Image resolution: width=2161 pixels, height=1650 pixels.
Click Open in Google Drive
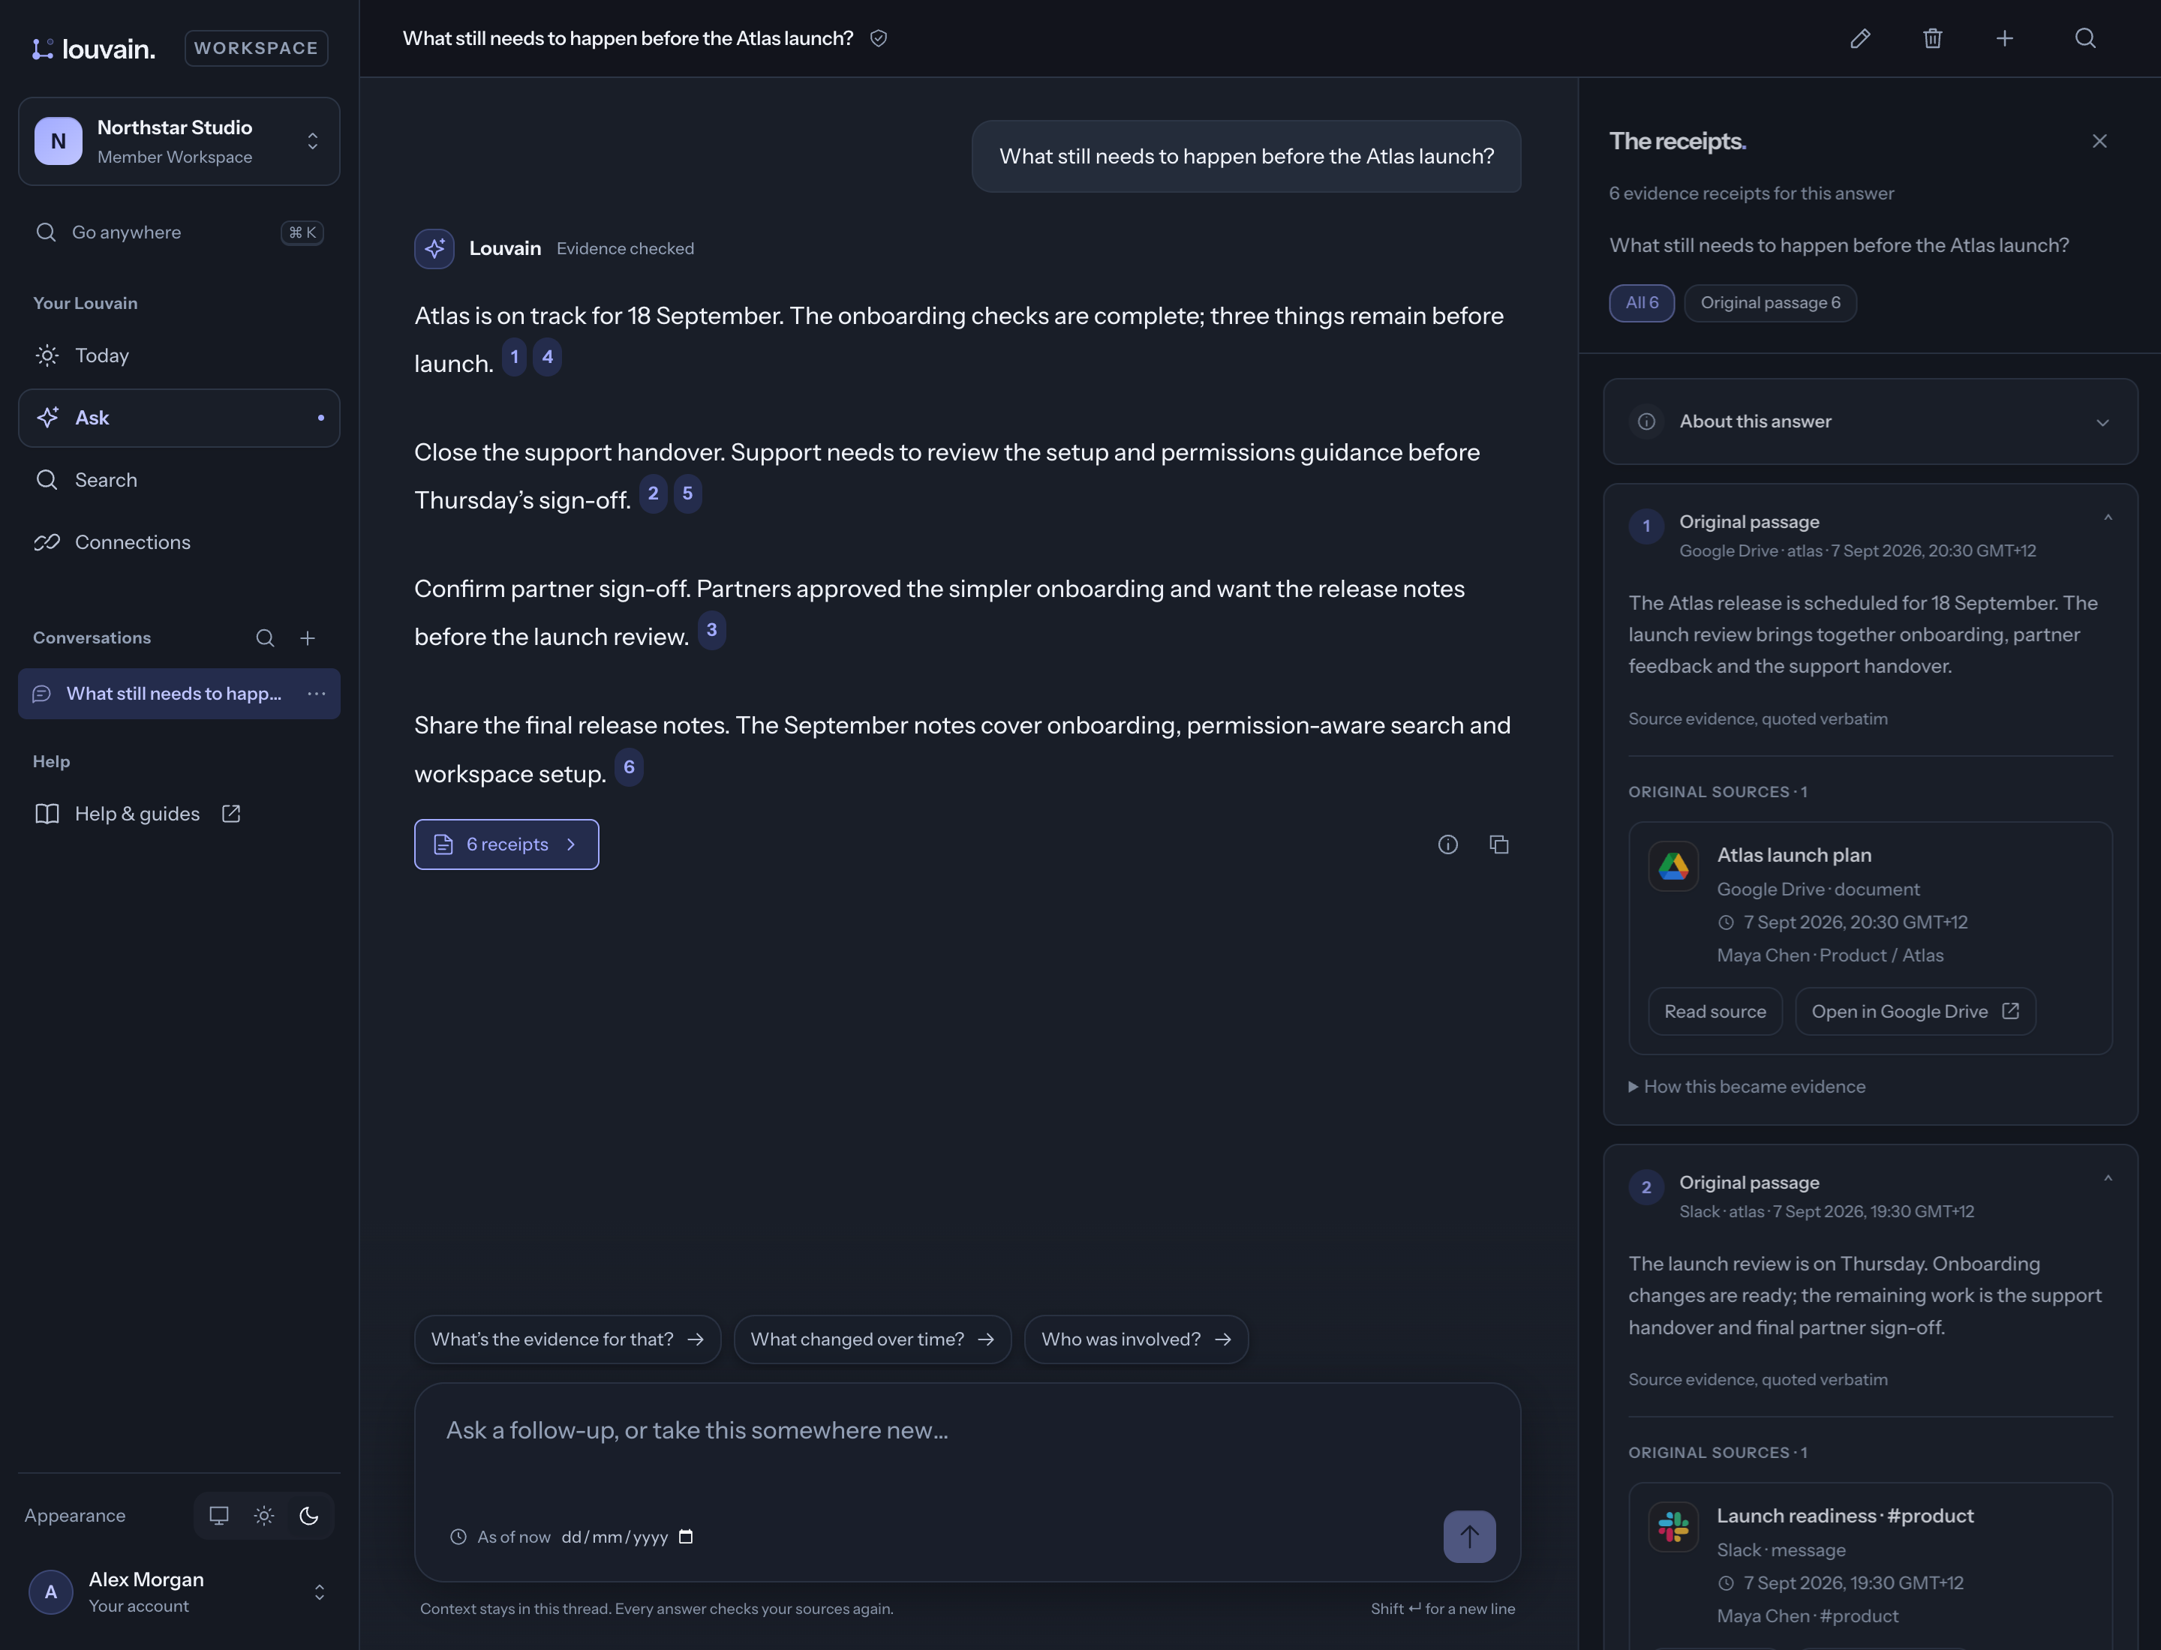coord(1914,1012)
